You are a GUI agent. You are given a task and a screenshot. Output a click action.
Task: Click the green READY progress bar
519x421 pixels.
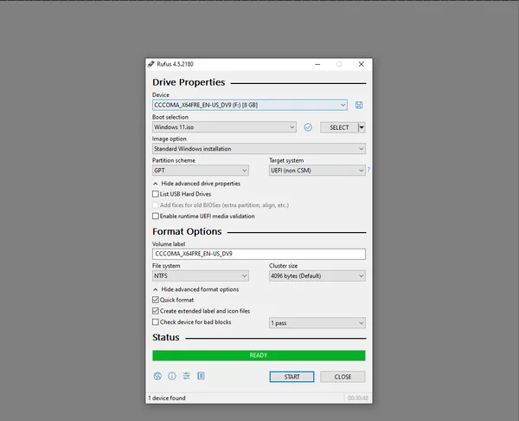click(x=259, y=355)
